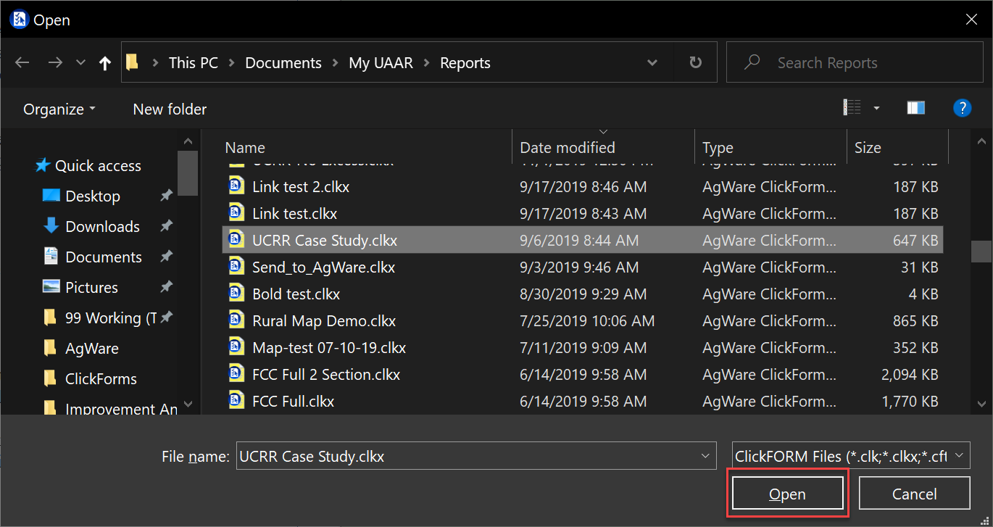The width and height of the screenshot is (993, 527).
Task: Click the Rural Map Demo.clkx file icon
Action: pos(236,320)
